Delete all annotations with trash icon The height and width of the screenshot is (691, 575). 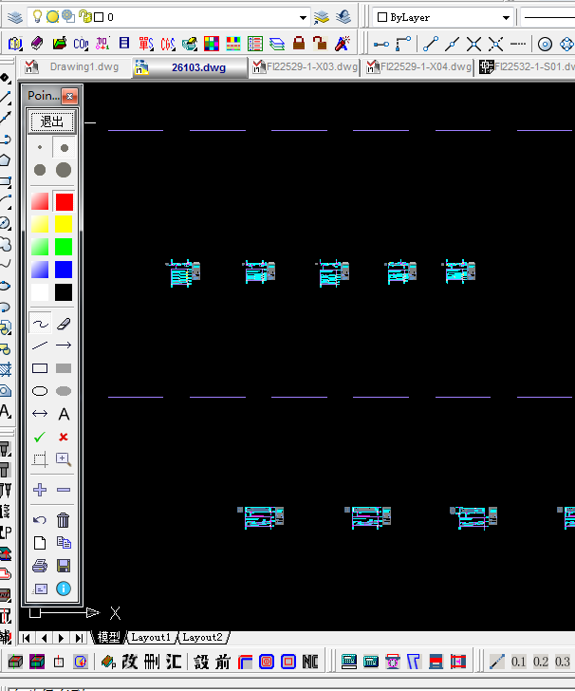tap(64, 520)
